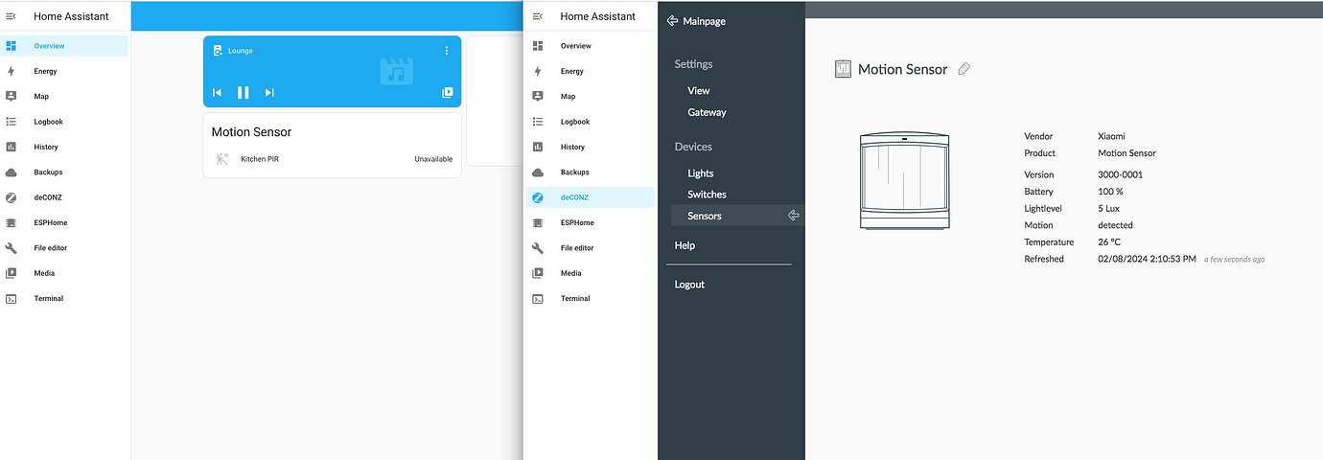Open Lights under Devices in deCONZ
The image size is (1323, 460).
tap(701, 173)
